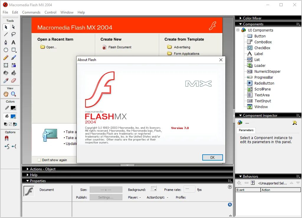
Task: Click the Straighten option icon
Action: tap(14, 147)
